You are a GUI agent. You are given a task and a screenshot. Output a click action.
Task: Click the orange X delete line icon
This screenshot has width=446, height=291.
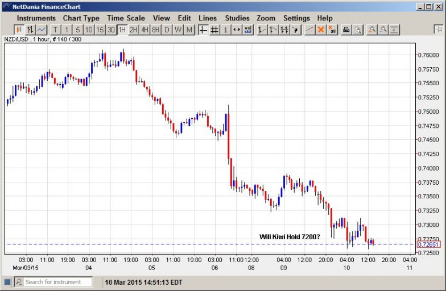(321, 30)
